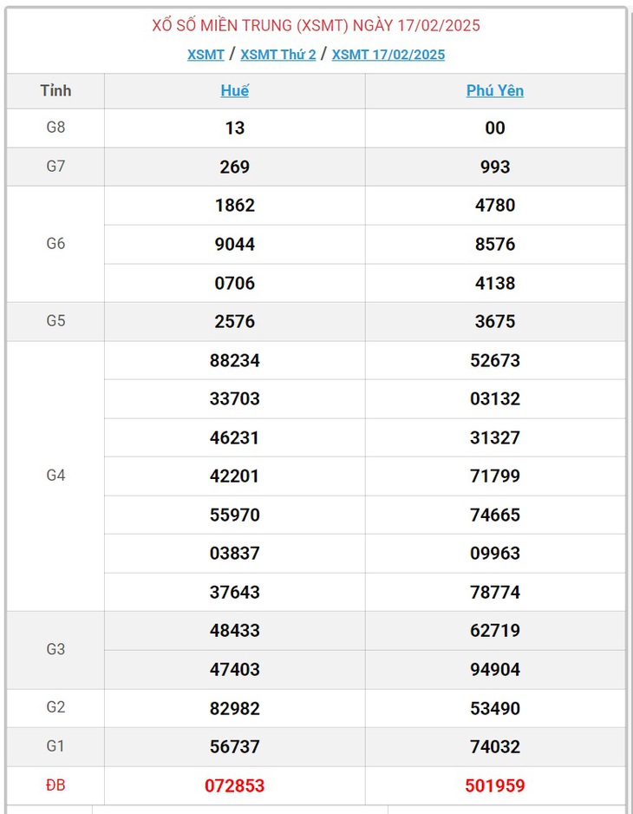The height and width of the screenshot is (814, 633).
Task: Click the Phú Yên G7 result 993
Action: [x=495, y=167]
